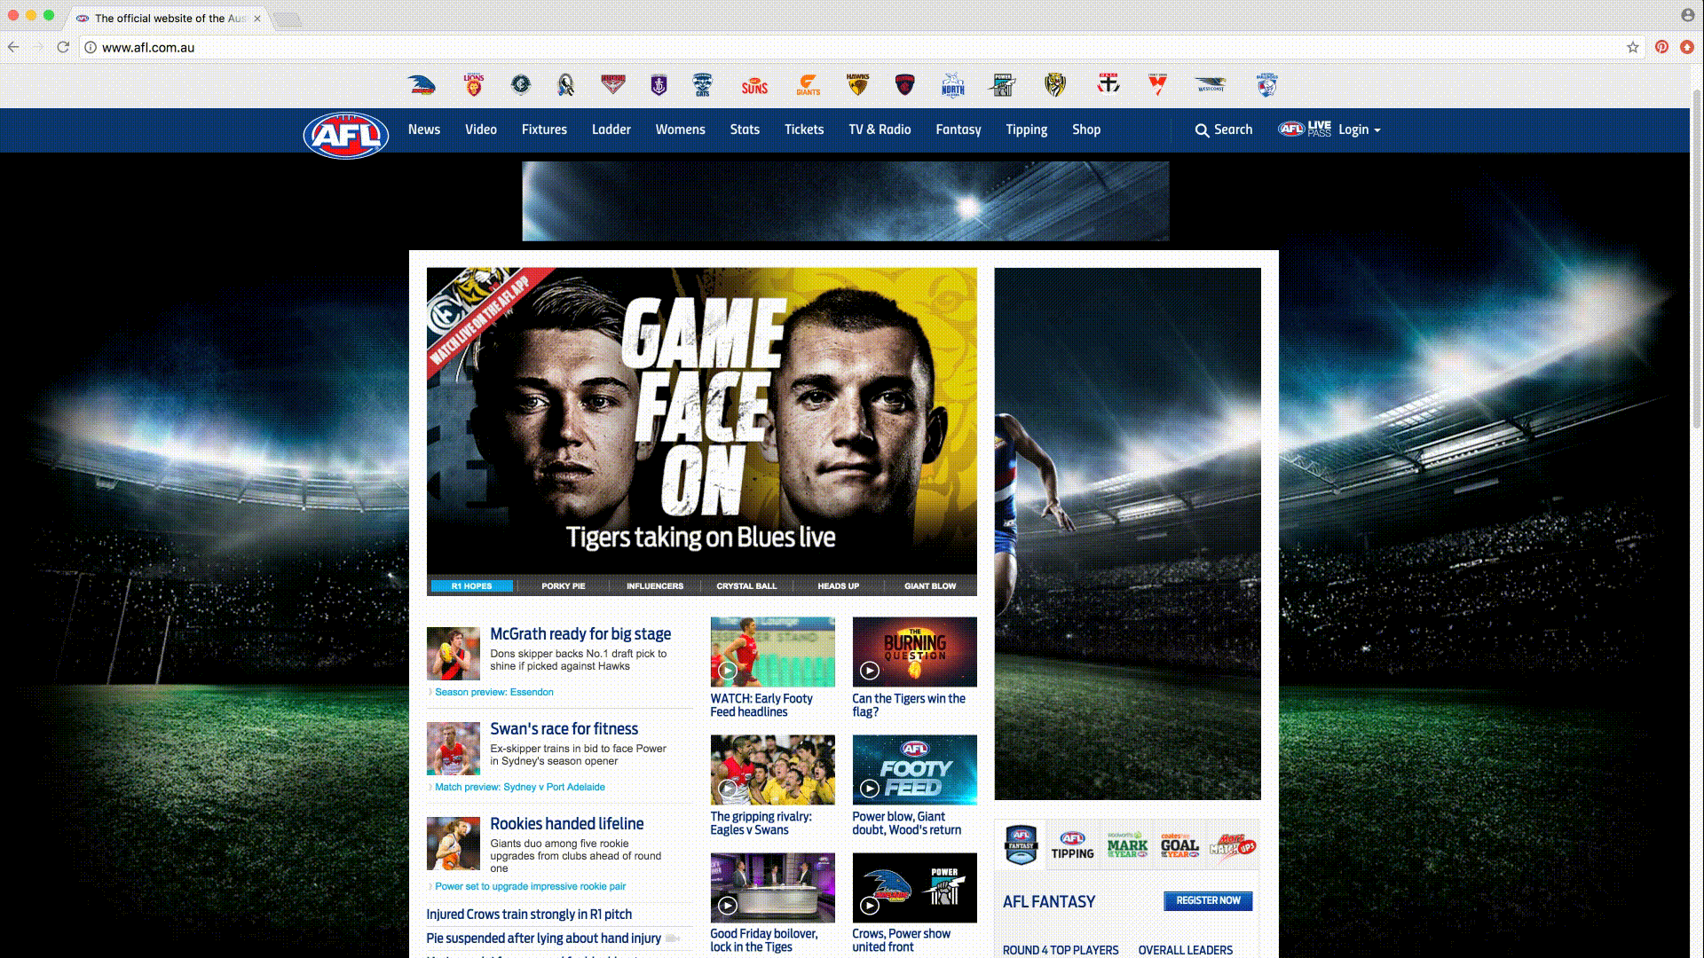Open the AFL Live Pass logo
The width and height of the screenshot is (1704, 958).
[1305, 130]
